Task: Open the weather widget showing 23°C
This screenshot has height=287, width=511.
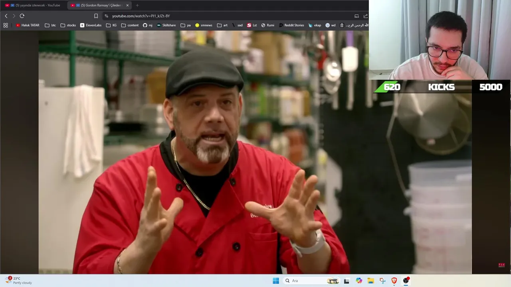Action: pyautogui.click(x=18, y=280)
